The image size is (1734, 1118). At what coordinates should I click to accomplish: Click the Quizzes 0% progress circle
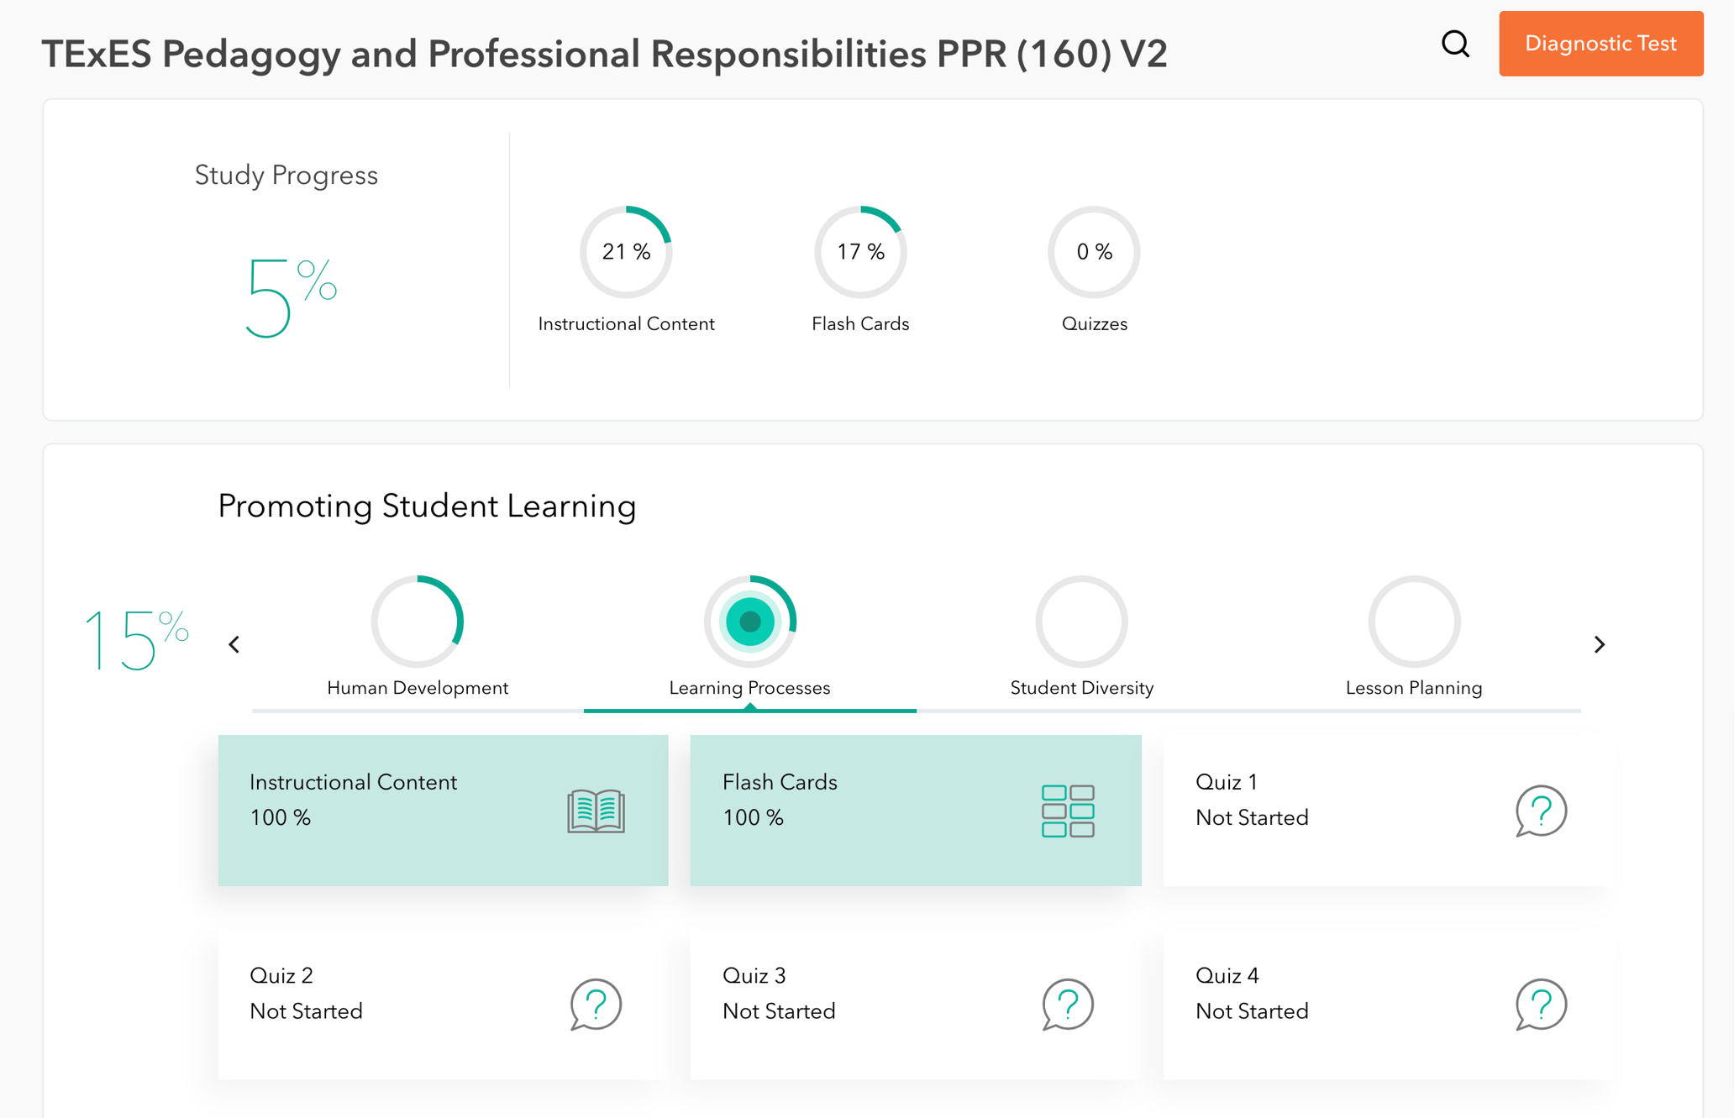click(1093, 250)
